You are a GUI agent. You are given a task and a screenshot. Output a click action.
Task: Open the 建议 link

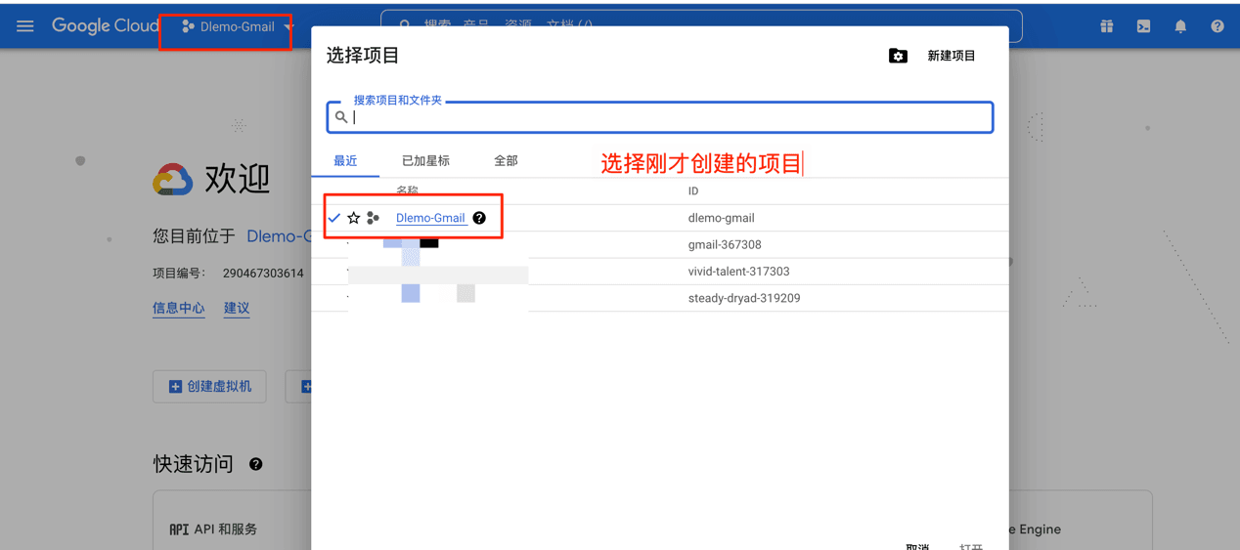[237, 308]
